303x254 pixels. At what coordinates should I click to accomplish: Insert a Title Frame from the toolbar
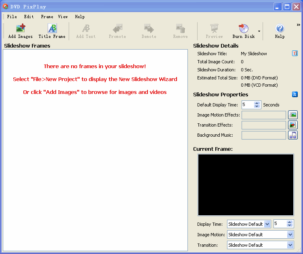click(x=52, y=29)
